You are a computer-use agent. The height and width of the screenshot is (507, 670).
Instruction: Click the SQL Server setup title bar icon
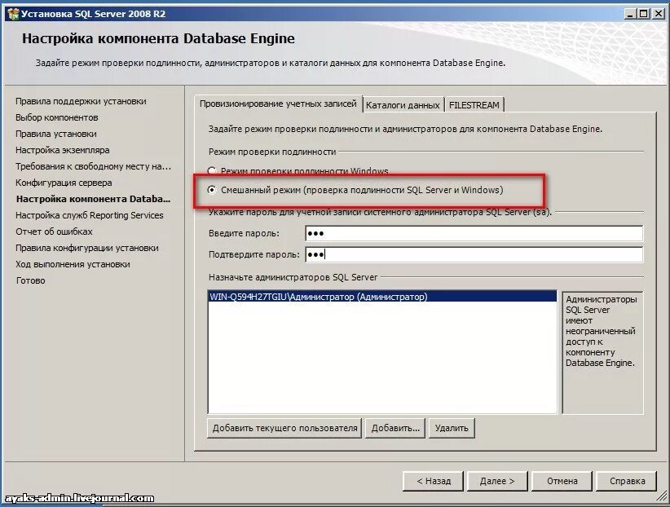pos(13,14)
